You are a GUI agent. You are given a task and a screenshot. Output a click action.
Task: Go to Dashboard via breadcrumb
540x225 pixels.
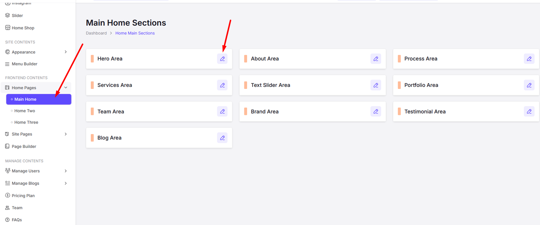click(x=96, y=33)
